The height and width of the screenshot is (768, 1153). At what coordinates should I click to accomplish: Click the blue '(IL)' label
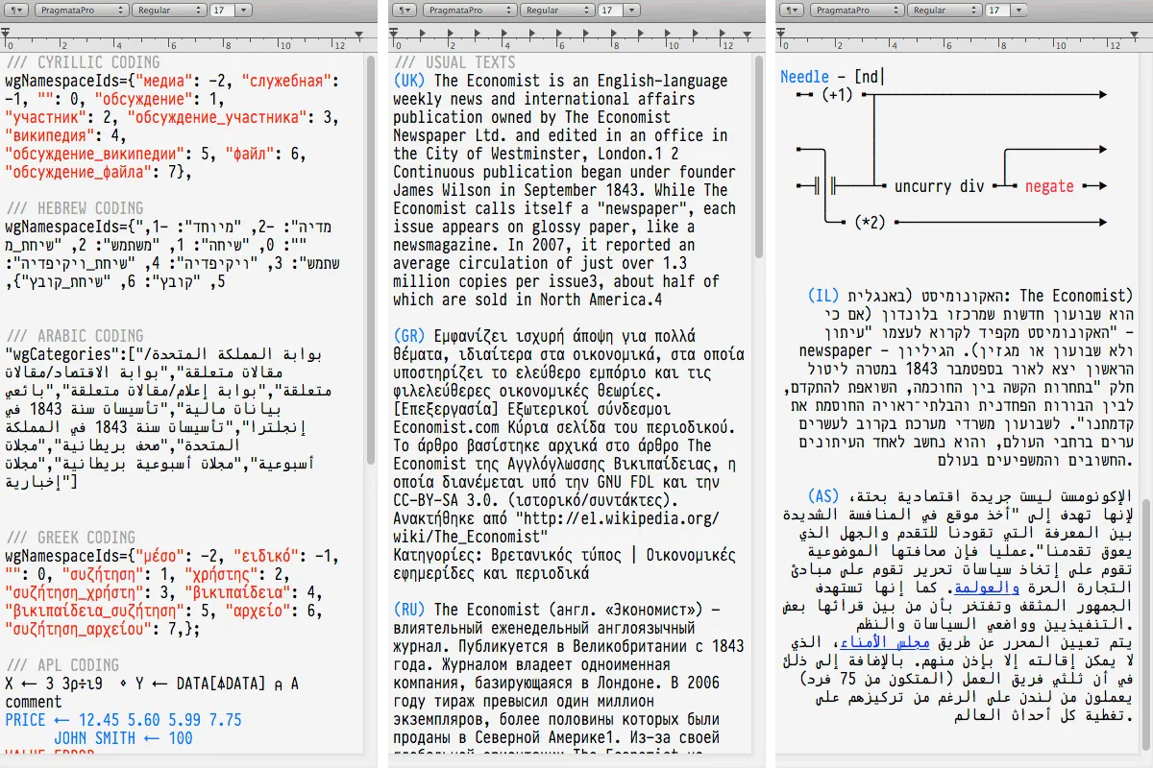tap(825, 297)
